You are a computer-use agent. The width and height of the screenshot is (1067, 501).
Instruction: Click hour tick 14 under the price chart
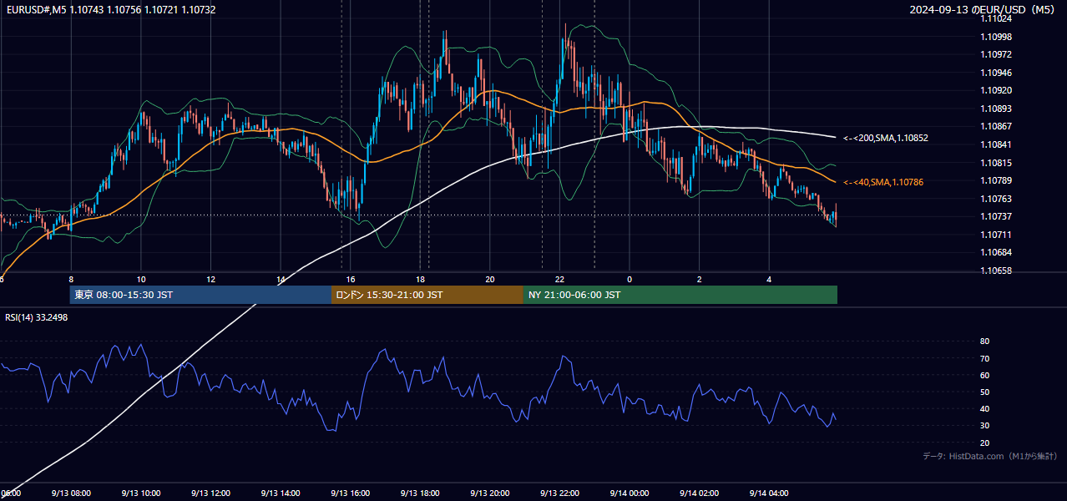tap(281, 279)
